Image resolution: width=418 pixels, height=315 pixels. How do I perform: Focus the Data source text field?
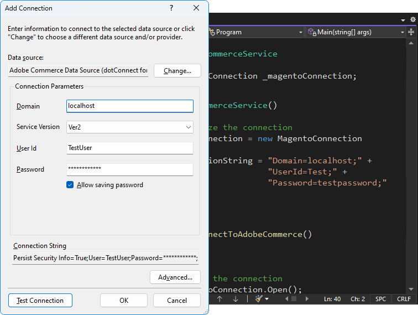tap(78, 70)
